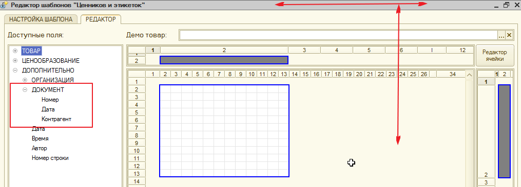This screenshot has width=521, height=187.
Task: Collapse the ДОКУМЕНТ tree node
Action: [25, 90]
